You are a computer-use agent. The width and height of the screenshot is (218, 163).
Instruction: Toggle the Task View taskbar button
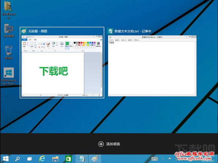tap(30, 159)
